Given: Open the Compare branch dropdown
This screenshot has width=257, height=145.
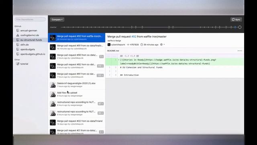Looking at the screenshot, I should tap(57, 20).
